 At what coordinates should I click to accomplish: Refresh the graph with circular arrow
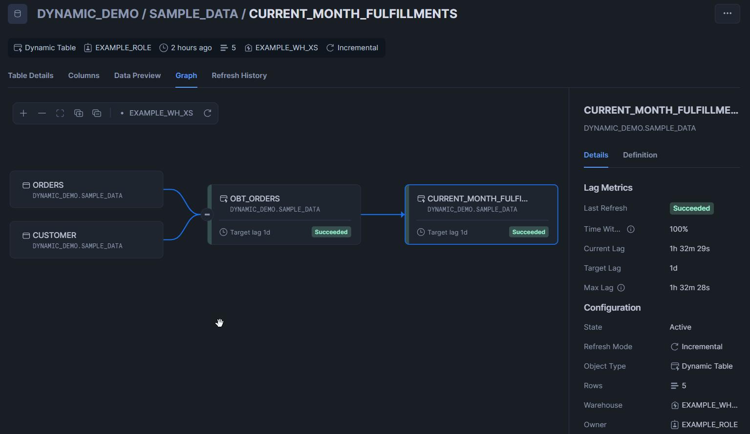click(x=208, y=113)
